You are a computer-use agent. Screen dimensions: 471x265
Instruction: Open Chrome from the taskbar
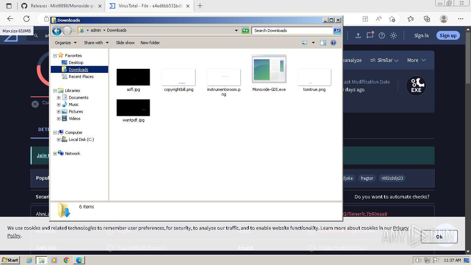click(66, 260)
